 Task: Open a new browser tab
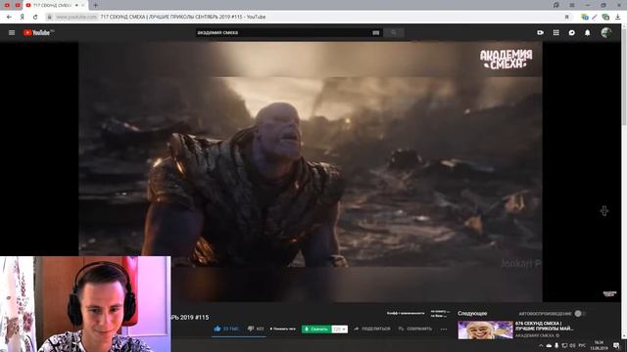(95, 5)
